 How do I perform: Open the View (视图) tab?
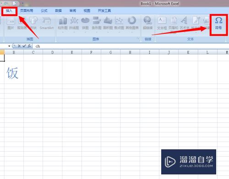[87, 11]
